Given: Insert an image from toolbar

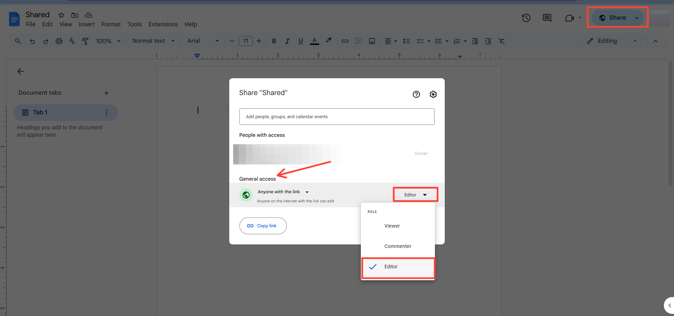Looking at the screenshot, I should pos(372,41).
